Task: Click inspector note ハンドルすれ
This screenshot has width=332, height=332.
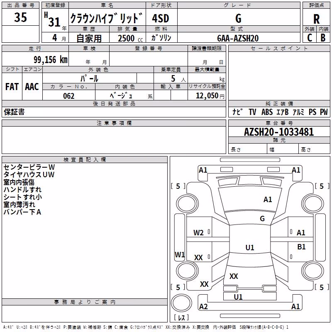Action: point(22,190)
